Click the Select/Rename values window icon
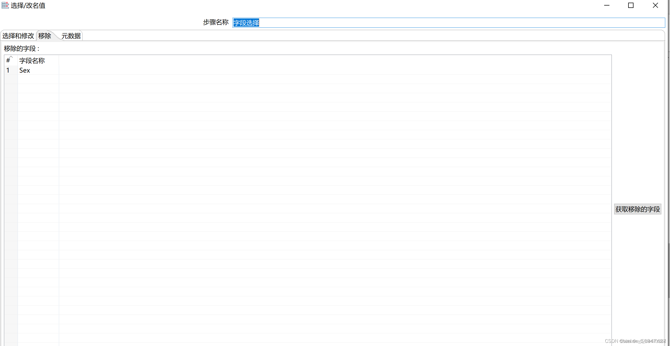Screen dimensions: 670x346 coord(5,5)
